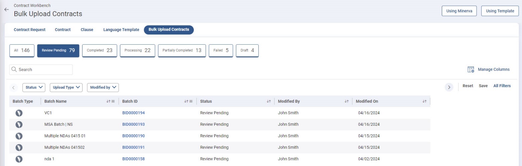Viewport: 522px width, 166px height.
Task: Click the batch type icon for nda 1
Action: tap(19, 159)
